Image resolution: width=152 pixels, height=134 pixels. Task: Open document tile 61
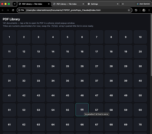(9, 124)
